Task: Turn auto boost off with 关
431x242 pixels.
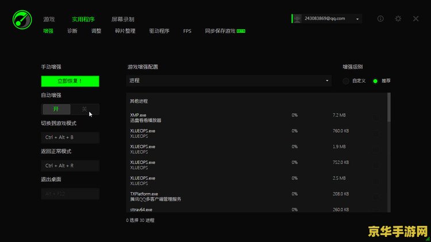Action: (x=84, y=109)
